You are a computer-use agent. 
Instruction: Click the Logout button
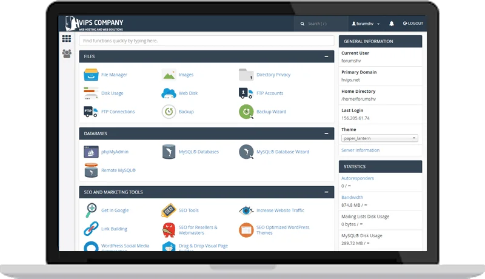(x=413, y=24)
